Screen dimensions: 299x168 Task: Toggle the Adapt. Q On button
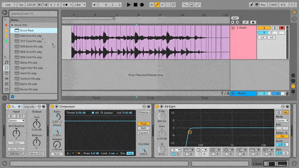pos(282,136)
